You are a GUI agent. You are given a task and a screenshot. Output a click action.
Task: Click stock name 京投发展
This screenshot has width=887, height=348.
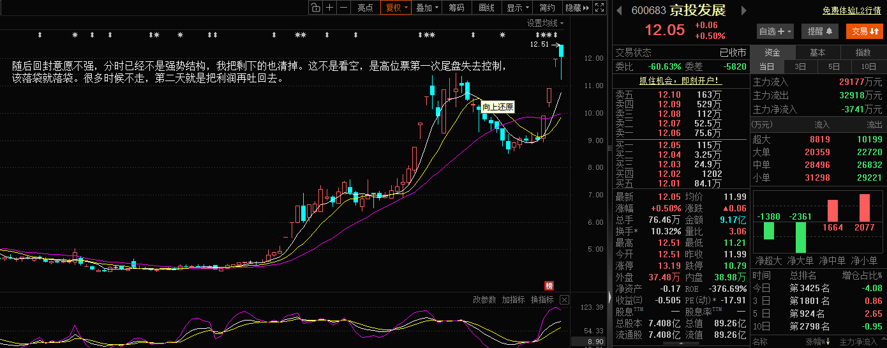(697, 10)
